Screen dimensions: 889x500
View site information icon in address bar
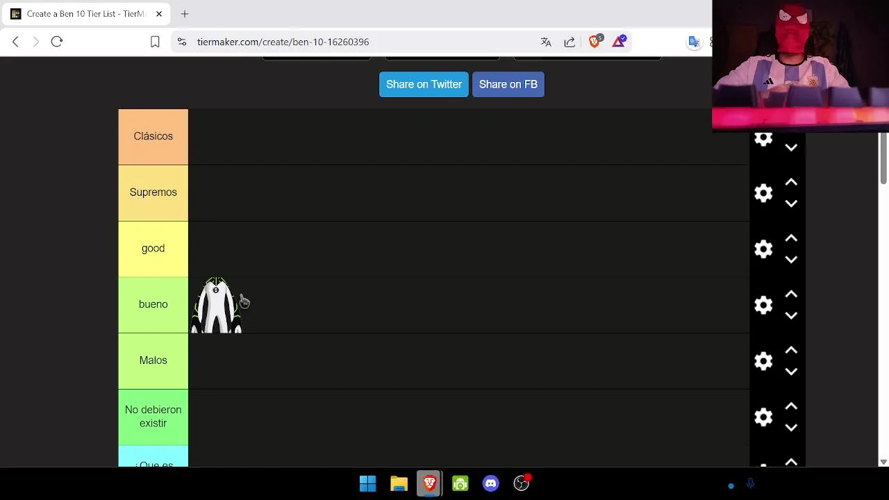pos(182,42)
